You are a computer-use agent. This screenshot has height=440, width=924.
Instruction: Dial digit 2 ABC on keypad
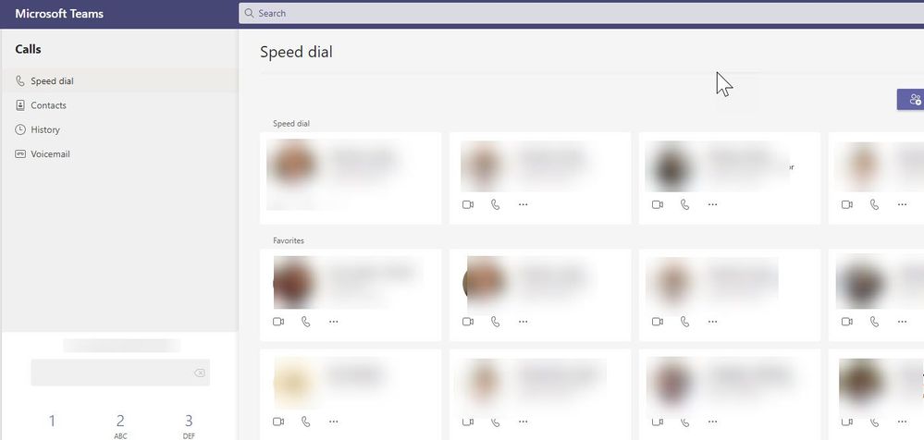[120, 426]
